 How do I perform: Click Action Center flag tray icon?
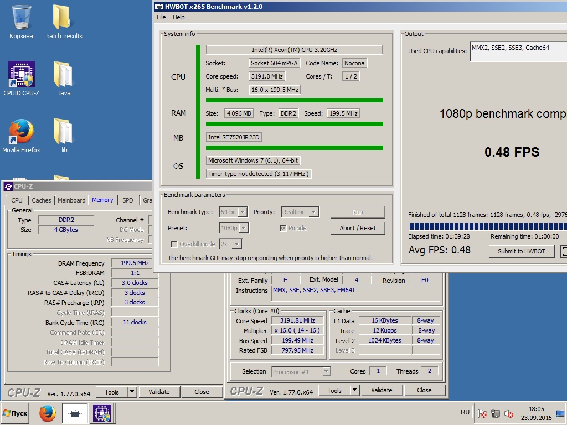[x=482, y=413]
